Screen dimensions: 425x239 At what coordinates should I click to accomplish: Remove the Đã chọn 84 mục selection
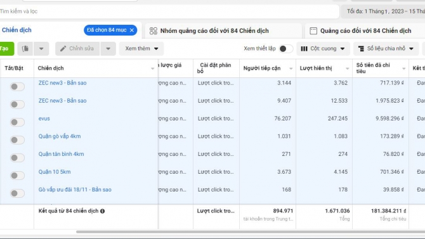tap(132, 30)
